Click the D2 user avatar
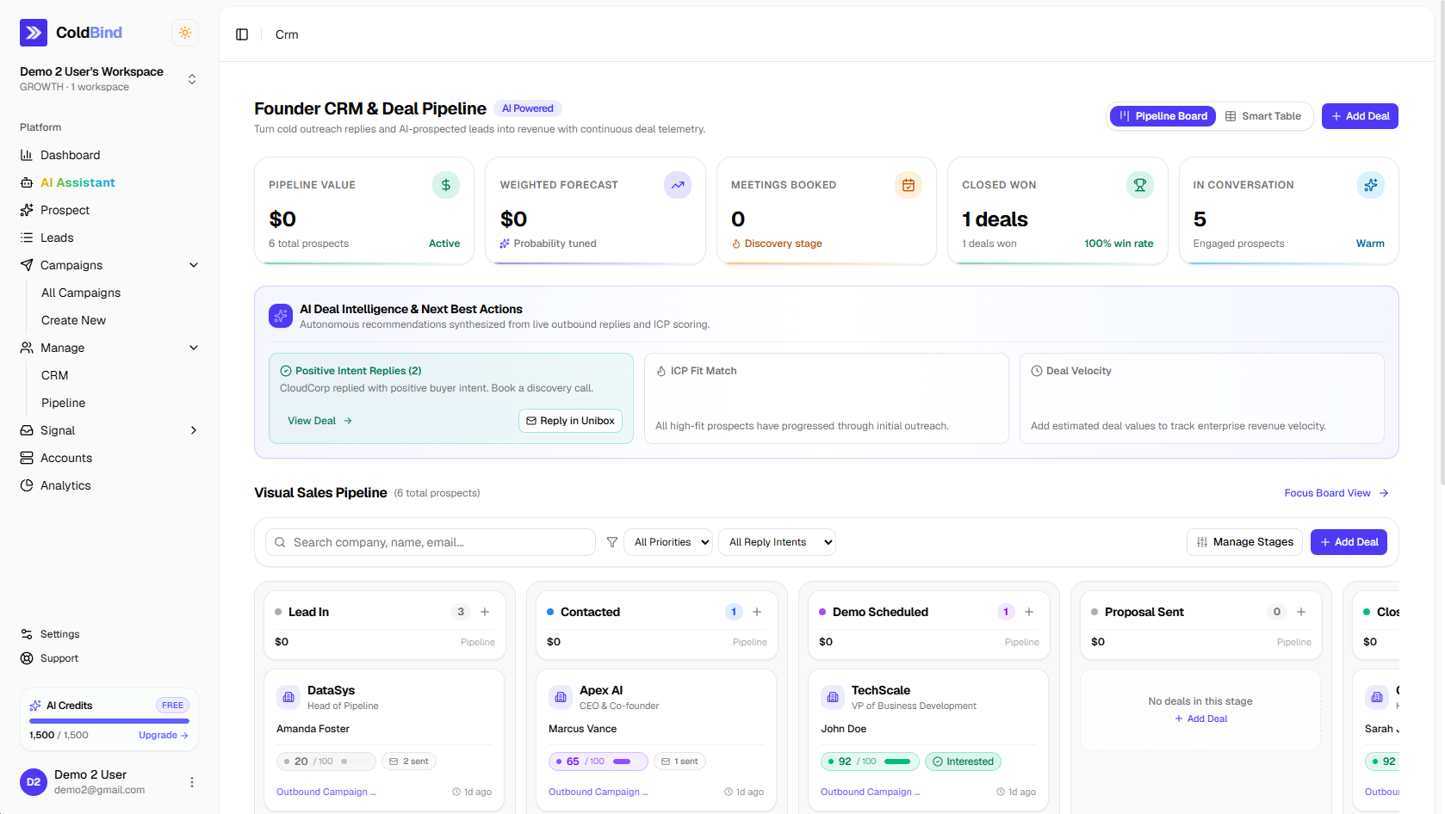This screenshot has height=814, width=1445. (x=34, y=782)
